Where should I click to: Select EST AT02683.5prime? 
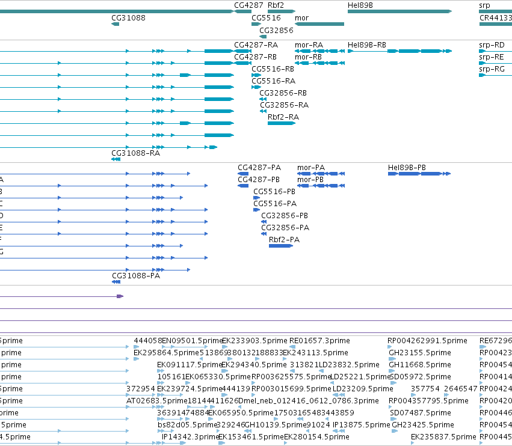157,401
